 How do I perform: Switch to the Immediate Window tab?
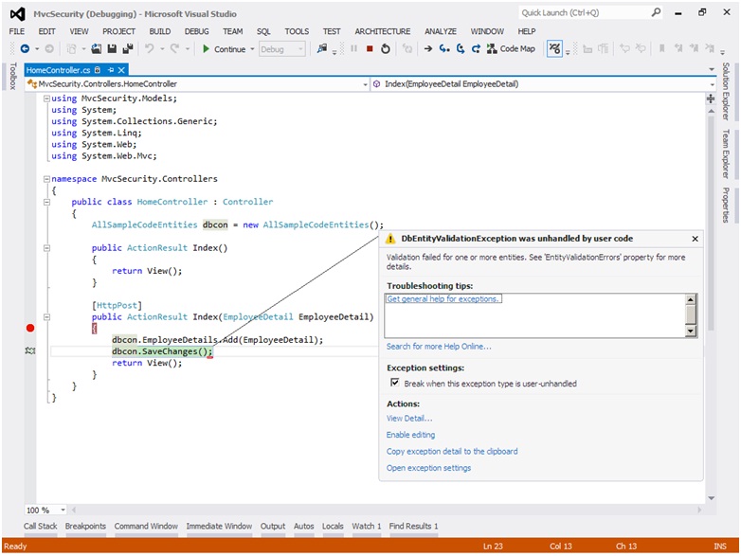pos(219,526)
